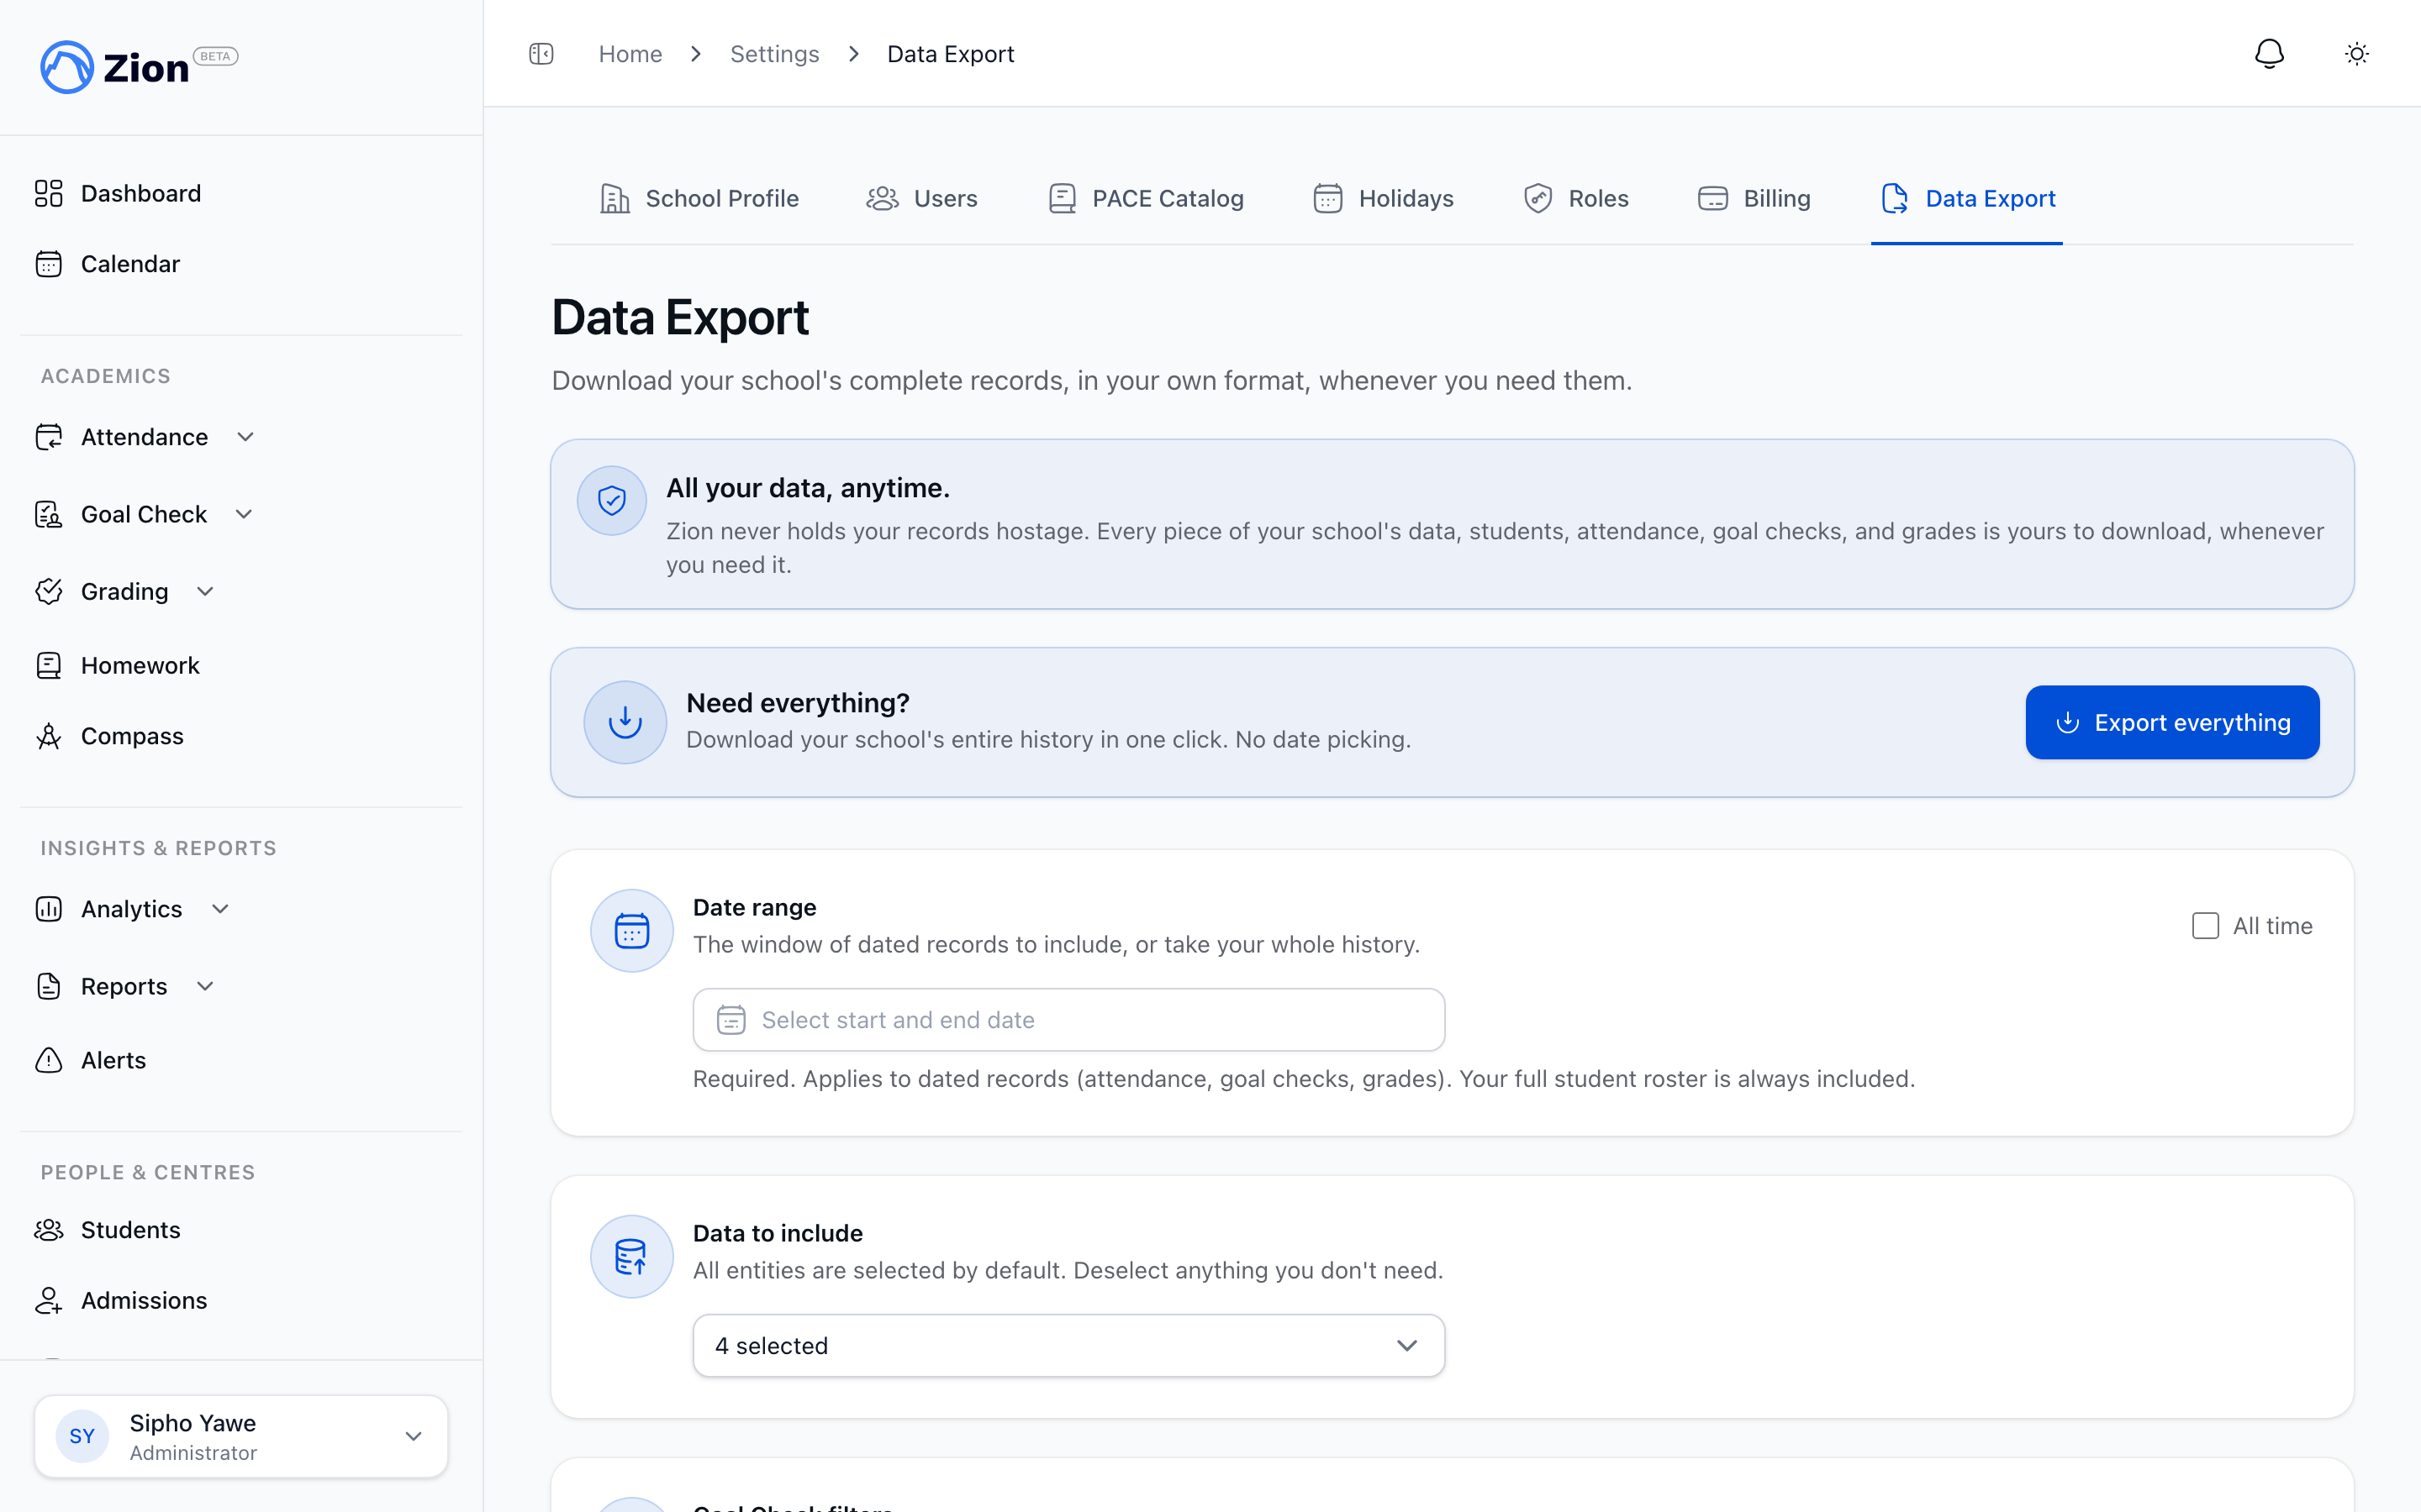Image resolution: width=2421 pixels, height=1512 pixels.
Task: Select the Data Export tab label
Action: point(1990,198)
